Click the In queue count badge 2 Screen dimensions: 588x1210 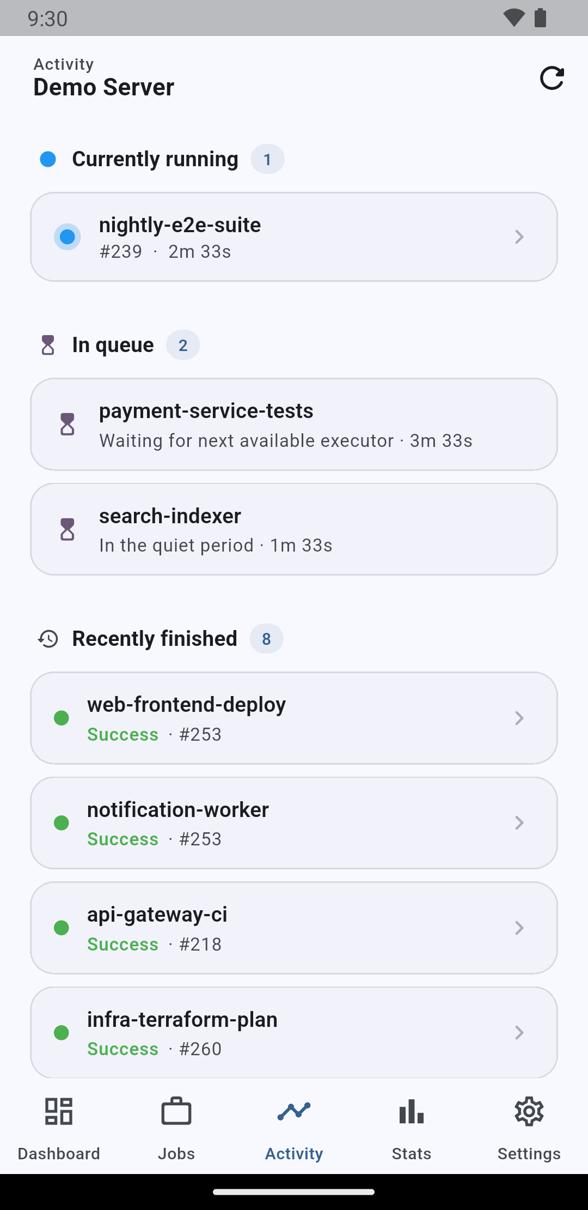click(x=183, y=345)
